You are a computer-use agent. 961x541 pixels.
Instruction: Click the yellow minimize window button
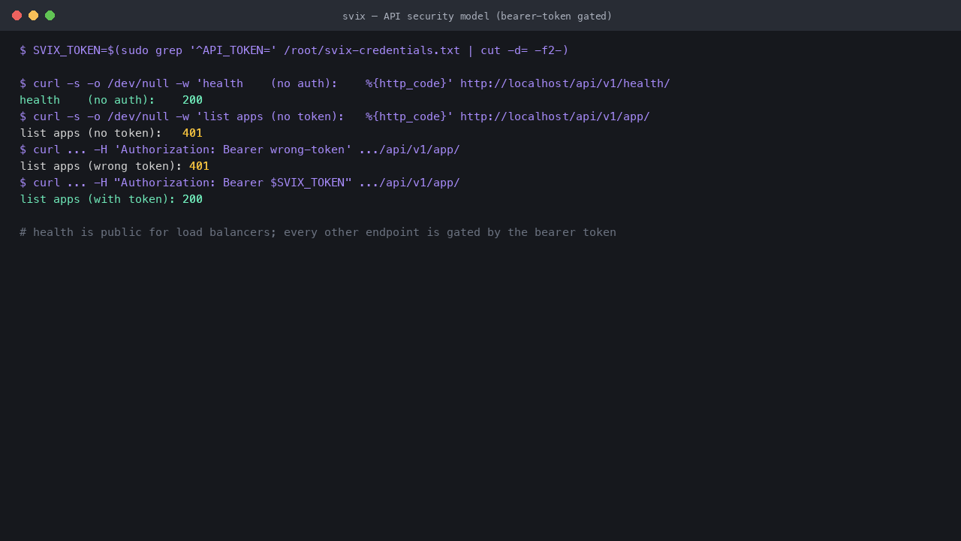point(33,15)
